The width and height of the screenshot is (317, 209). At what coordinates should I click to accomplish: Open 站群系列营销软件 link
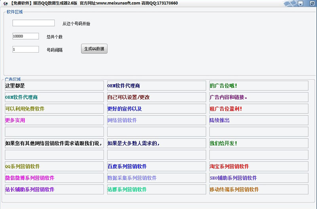click(157, 190)
